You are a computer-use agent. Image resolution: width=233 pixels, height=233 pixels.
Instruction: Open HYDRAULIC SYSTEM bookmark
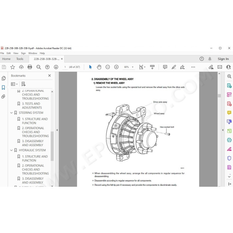pos(32,150)
